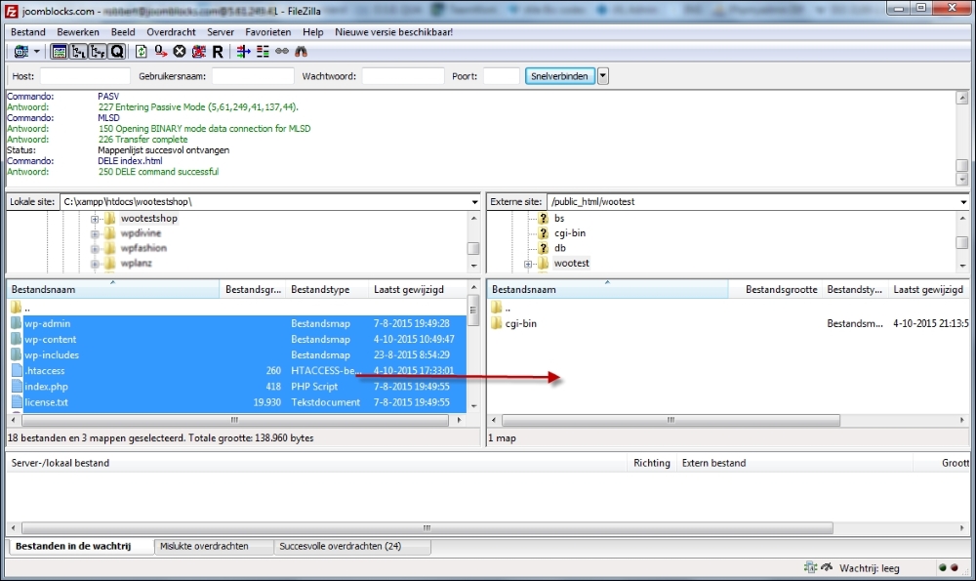976x581 pixels.
Task: Click Nieuwe versie beschikbaar! menu link
Action: pos(393,32)
